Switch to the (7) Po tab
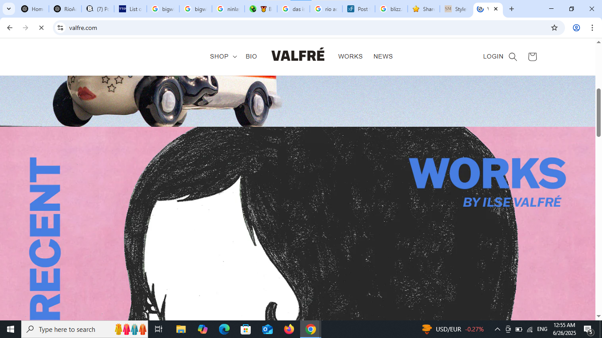This screenshot has width=602, height=338. (97, 9)
